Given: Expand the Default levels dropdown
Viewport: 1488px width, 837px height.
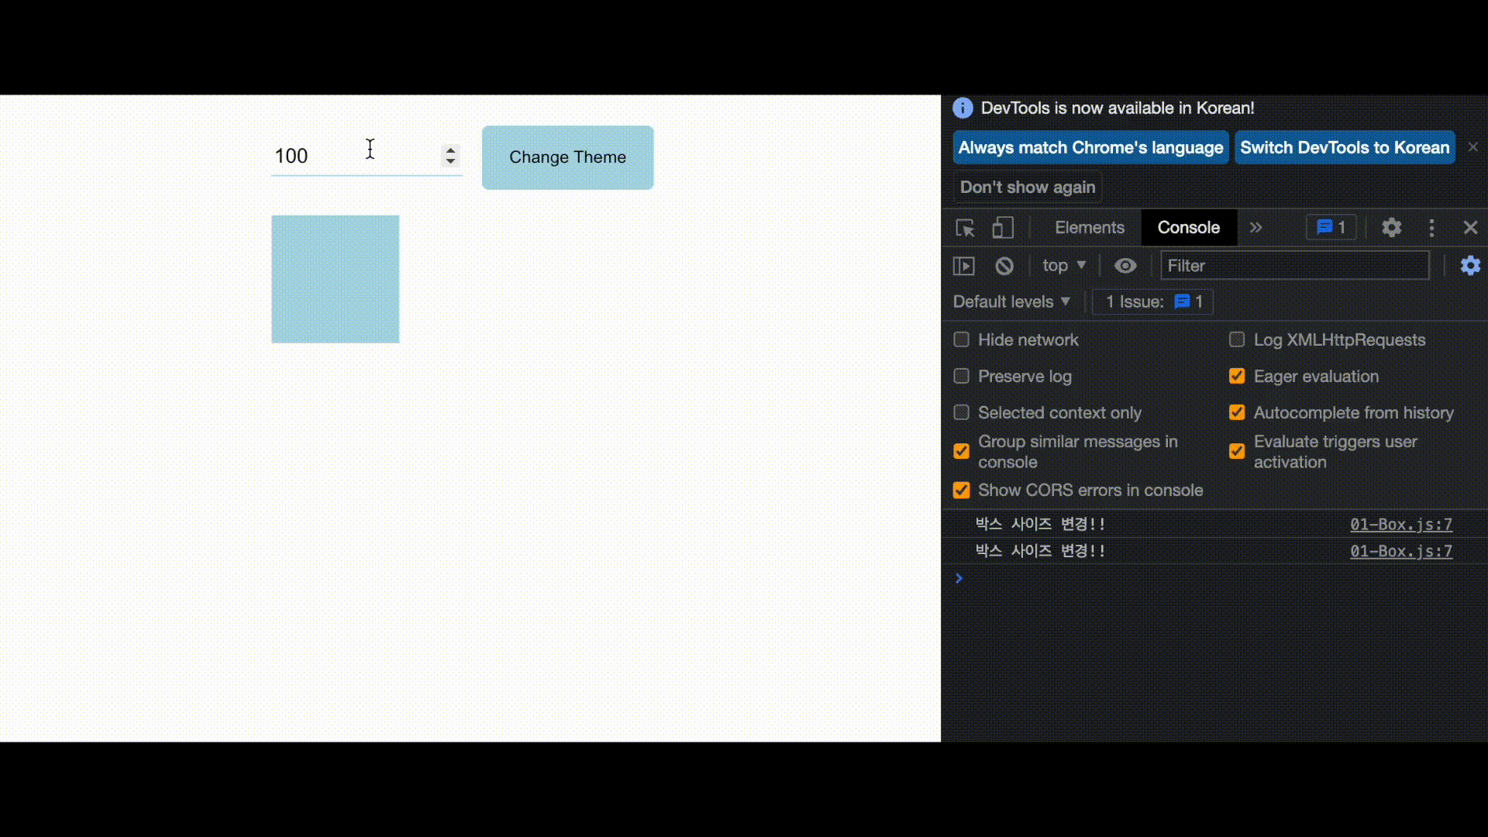Looking at the screenshot, I should tap(1011, 301).
